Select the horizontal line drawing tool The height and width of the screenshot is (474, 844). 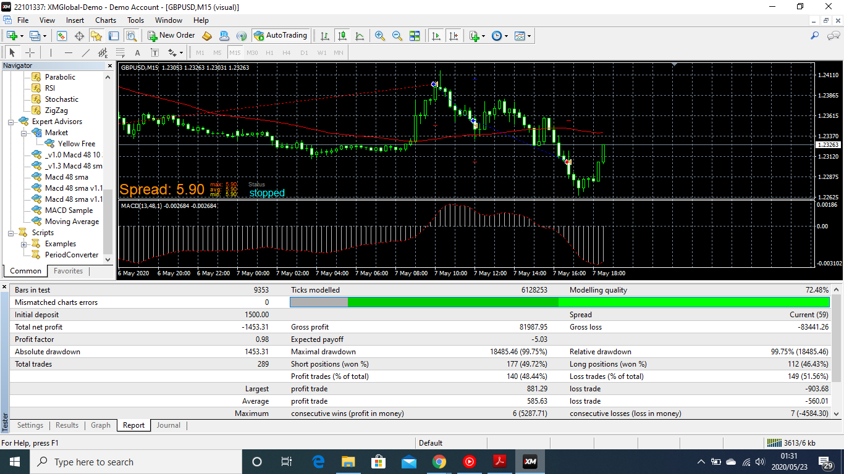click(68, 52)
